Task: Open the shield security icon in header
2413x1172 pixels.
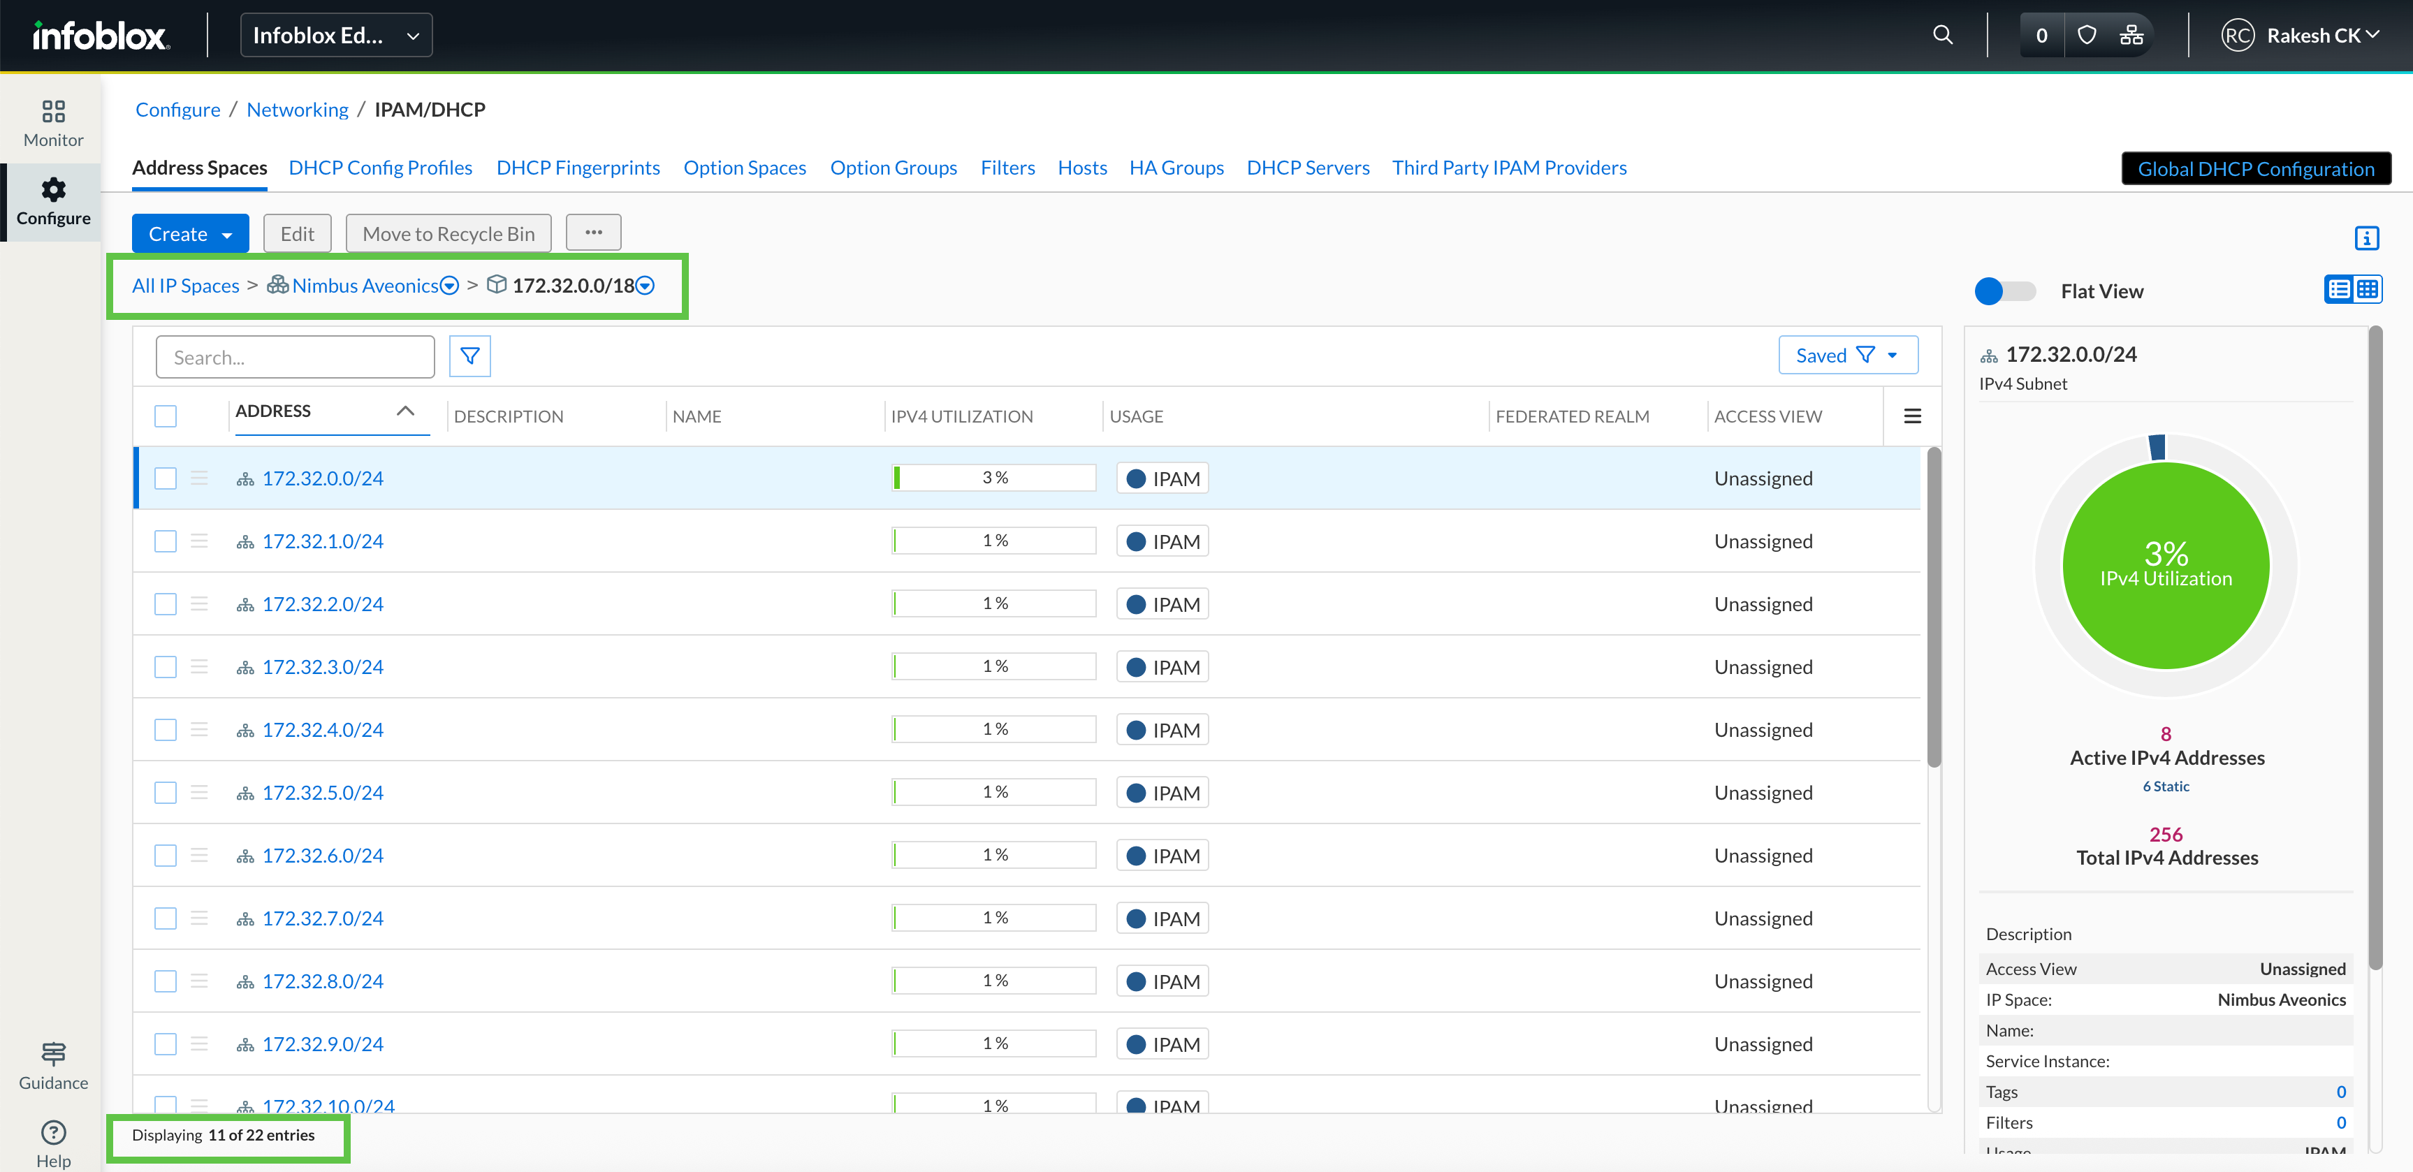Action: pyautogui.click(x=2086, y=36)
